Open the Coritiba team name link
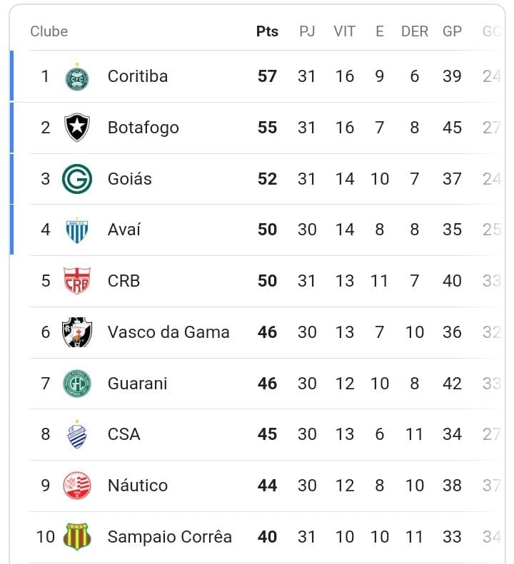Viewport: 514px width, 564px height. (x=138, y=76)
